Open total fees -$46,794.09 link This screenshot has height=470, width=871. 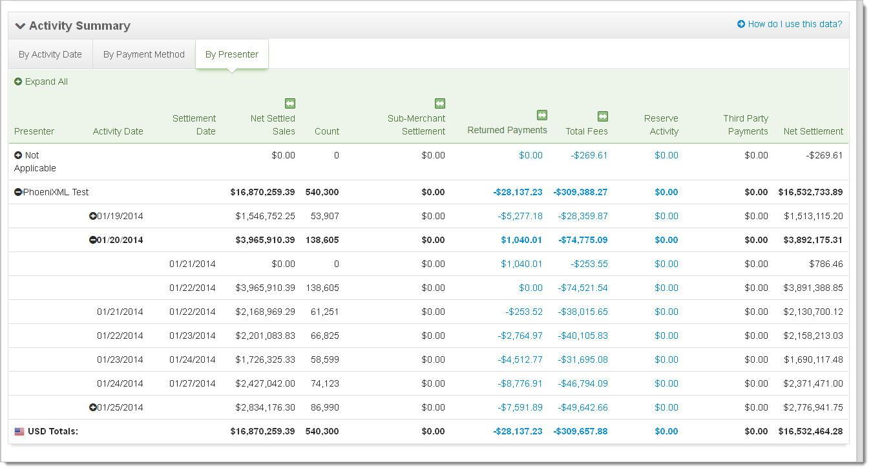(x=583, y=383)
